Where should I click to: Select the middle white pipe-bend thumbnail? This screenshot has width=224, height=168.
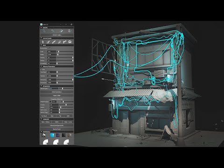[x=56, y=142]
